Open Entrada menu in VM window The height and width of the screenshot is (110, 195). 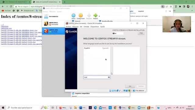(x=86, y=27)
